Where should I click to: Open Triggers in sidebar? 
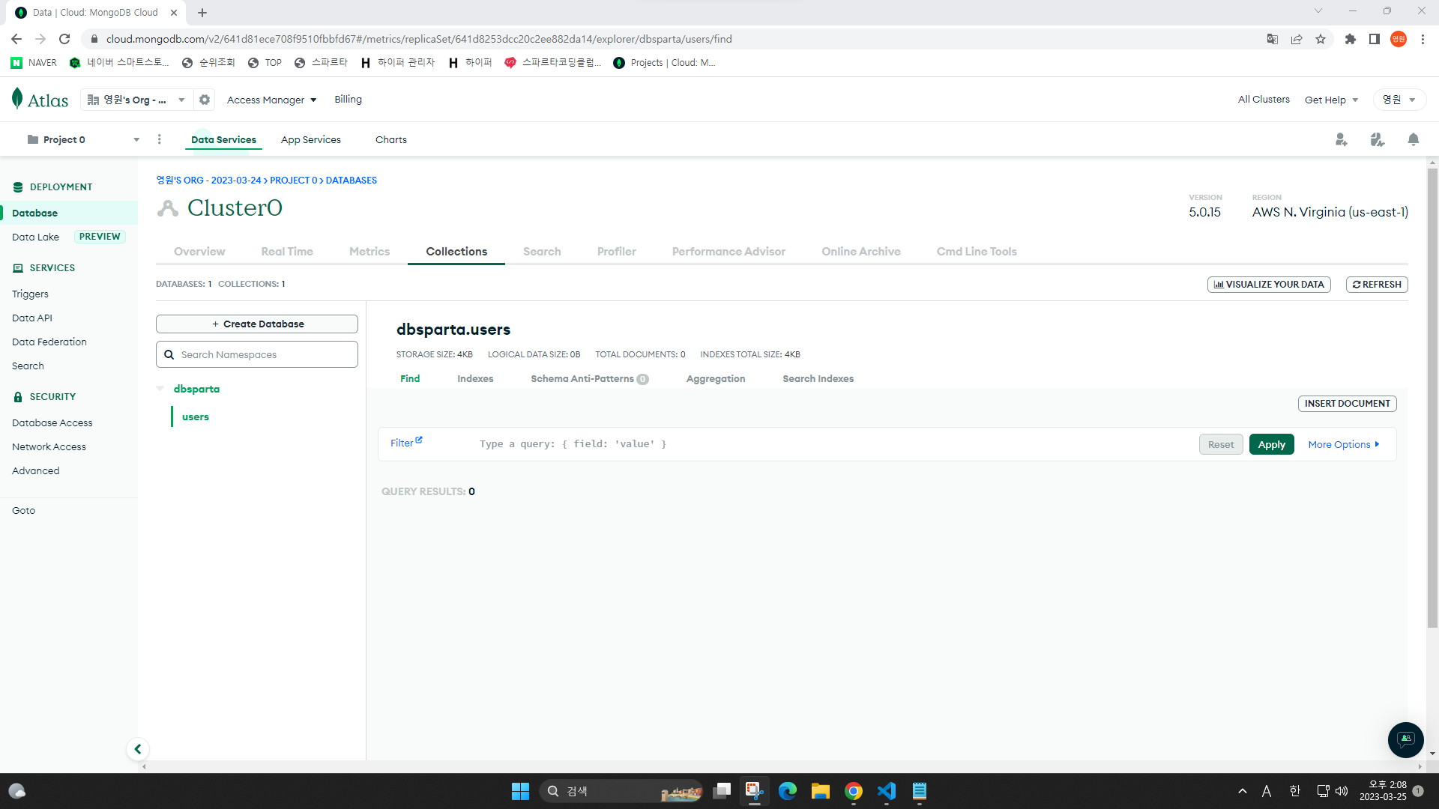30,294
